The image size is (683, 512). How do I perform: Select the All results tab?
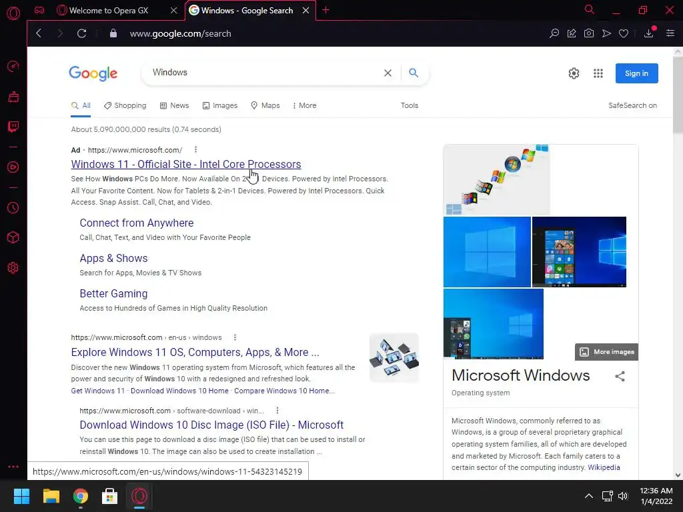tap(81, 105)
